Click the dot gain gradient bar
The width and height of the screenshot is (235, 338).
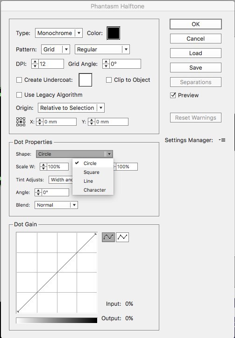pyautogui.click(x=57, y=320)
